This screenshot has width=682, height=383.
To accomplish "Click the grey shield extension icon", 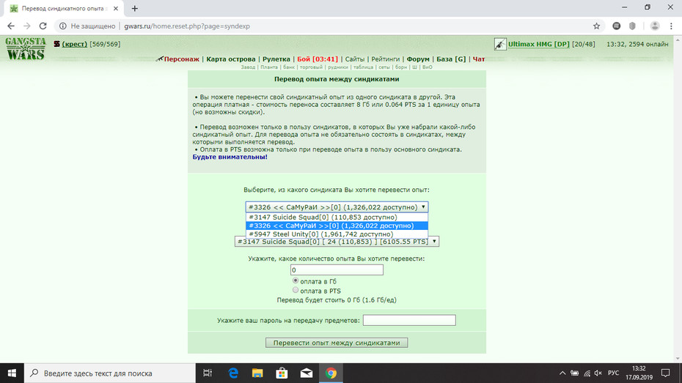I will click(632, 26).
